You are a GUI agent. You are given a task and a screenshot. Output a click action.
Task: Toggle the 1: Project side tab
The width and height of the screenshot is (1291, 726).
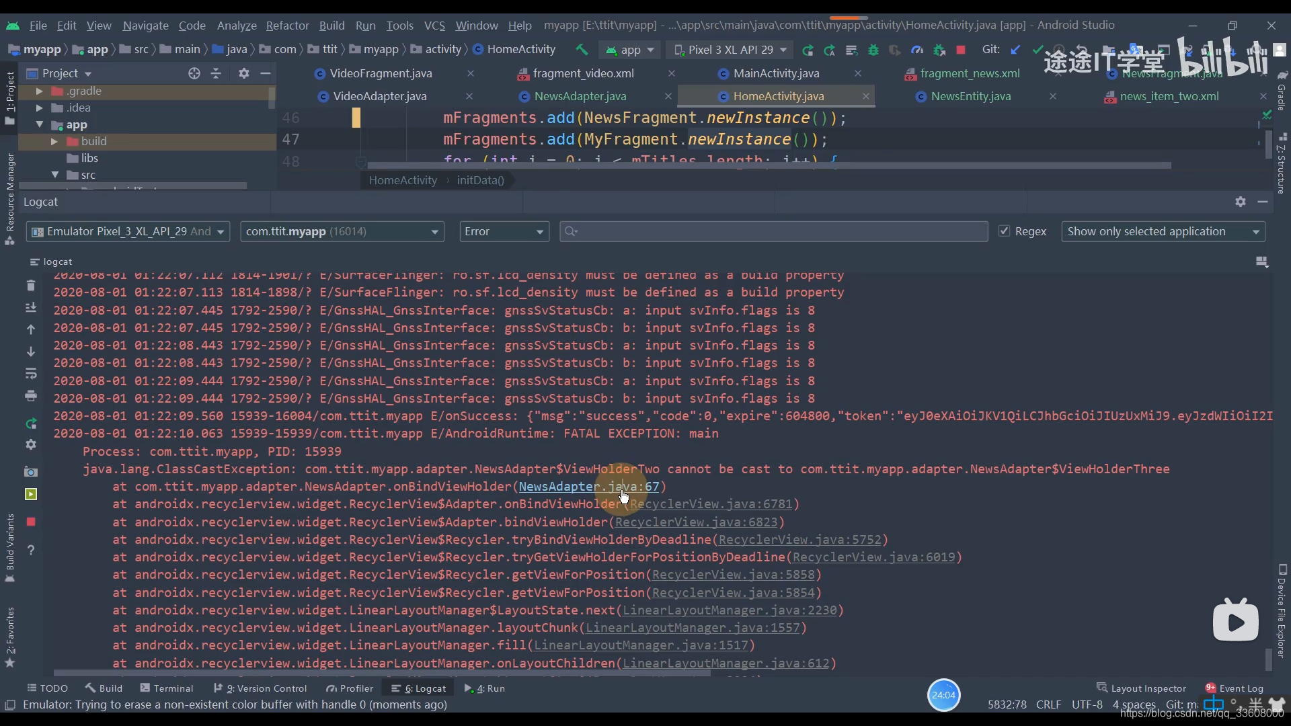point(10,97)
